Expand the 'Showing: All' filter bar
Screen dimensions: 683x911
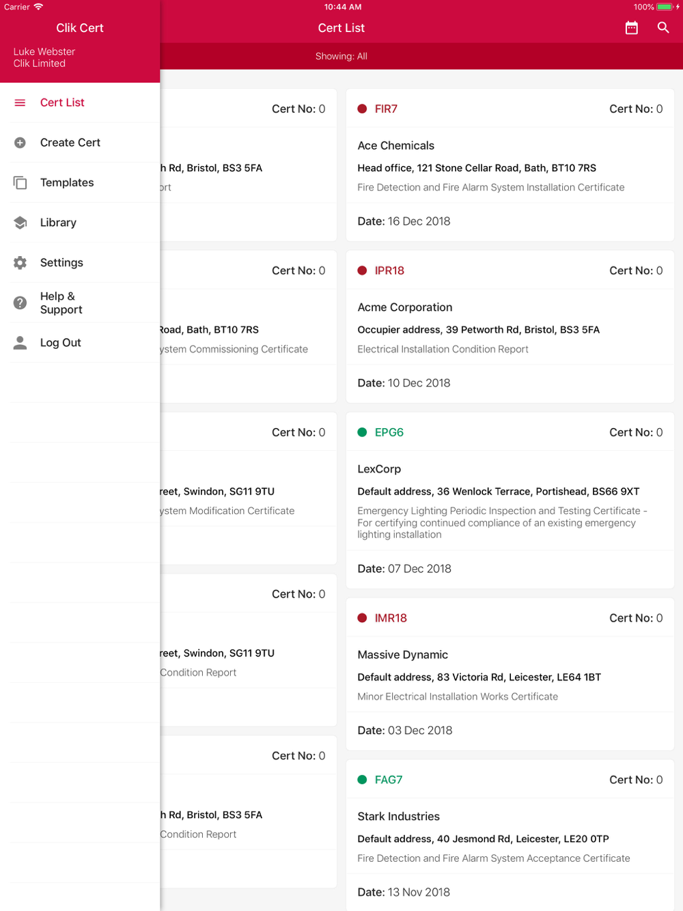click(x=341, y=57)
